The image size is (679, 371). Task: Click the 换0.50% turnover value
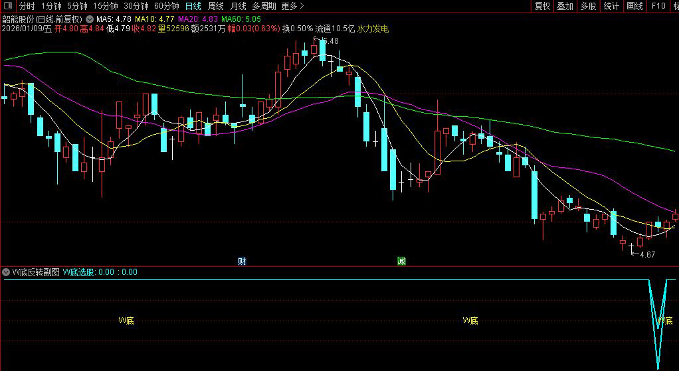[x=298, y=29]
